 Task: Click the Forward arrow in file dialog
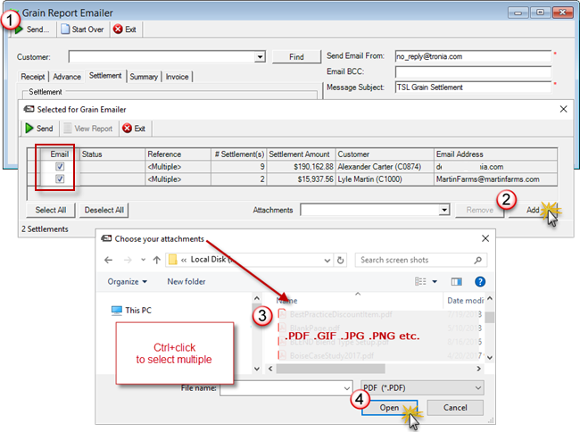click(128, 260)
